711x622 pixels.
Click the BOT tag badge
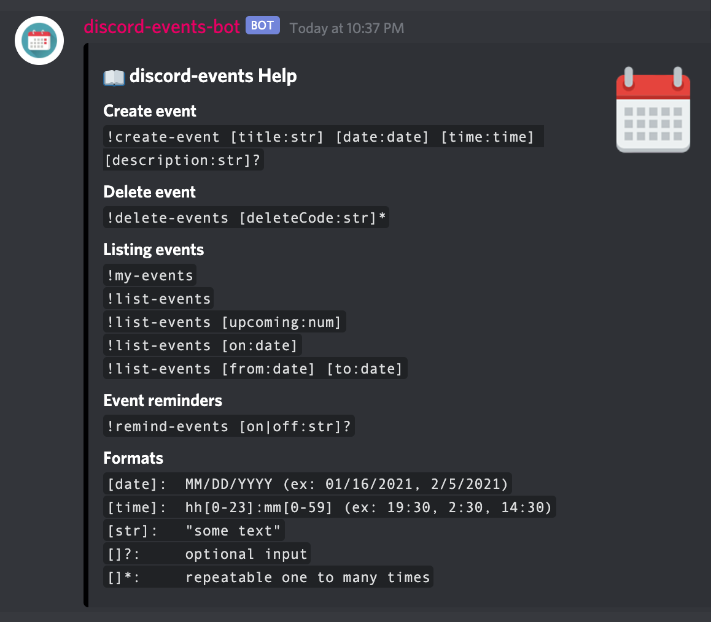[x=263, y=25]
